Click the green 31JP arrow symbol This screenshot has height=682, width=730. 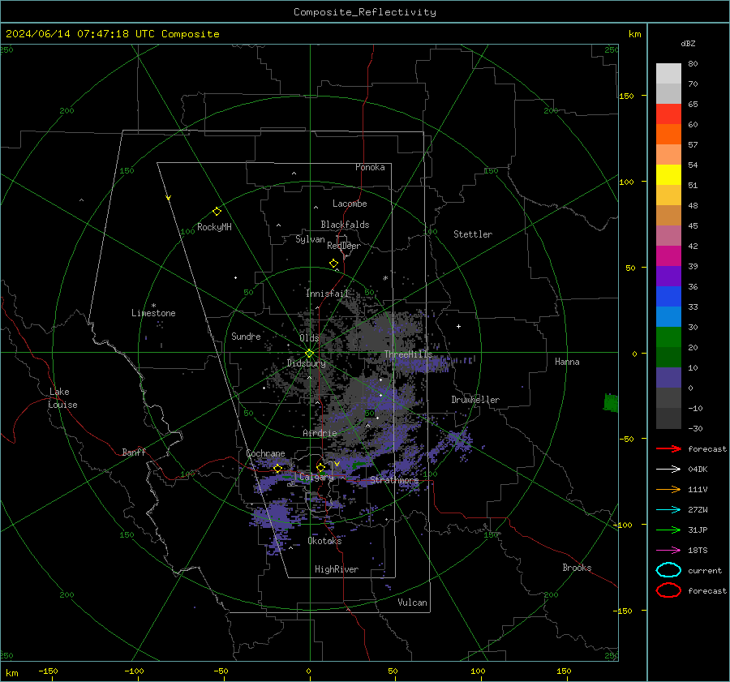pyautogui.click(x=668, y=530)
